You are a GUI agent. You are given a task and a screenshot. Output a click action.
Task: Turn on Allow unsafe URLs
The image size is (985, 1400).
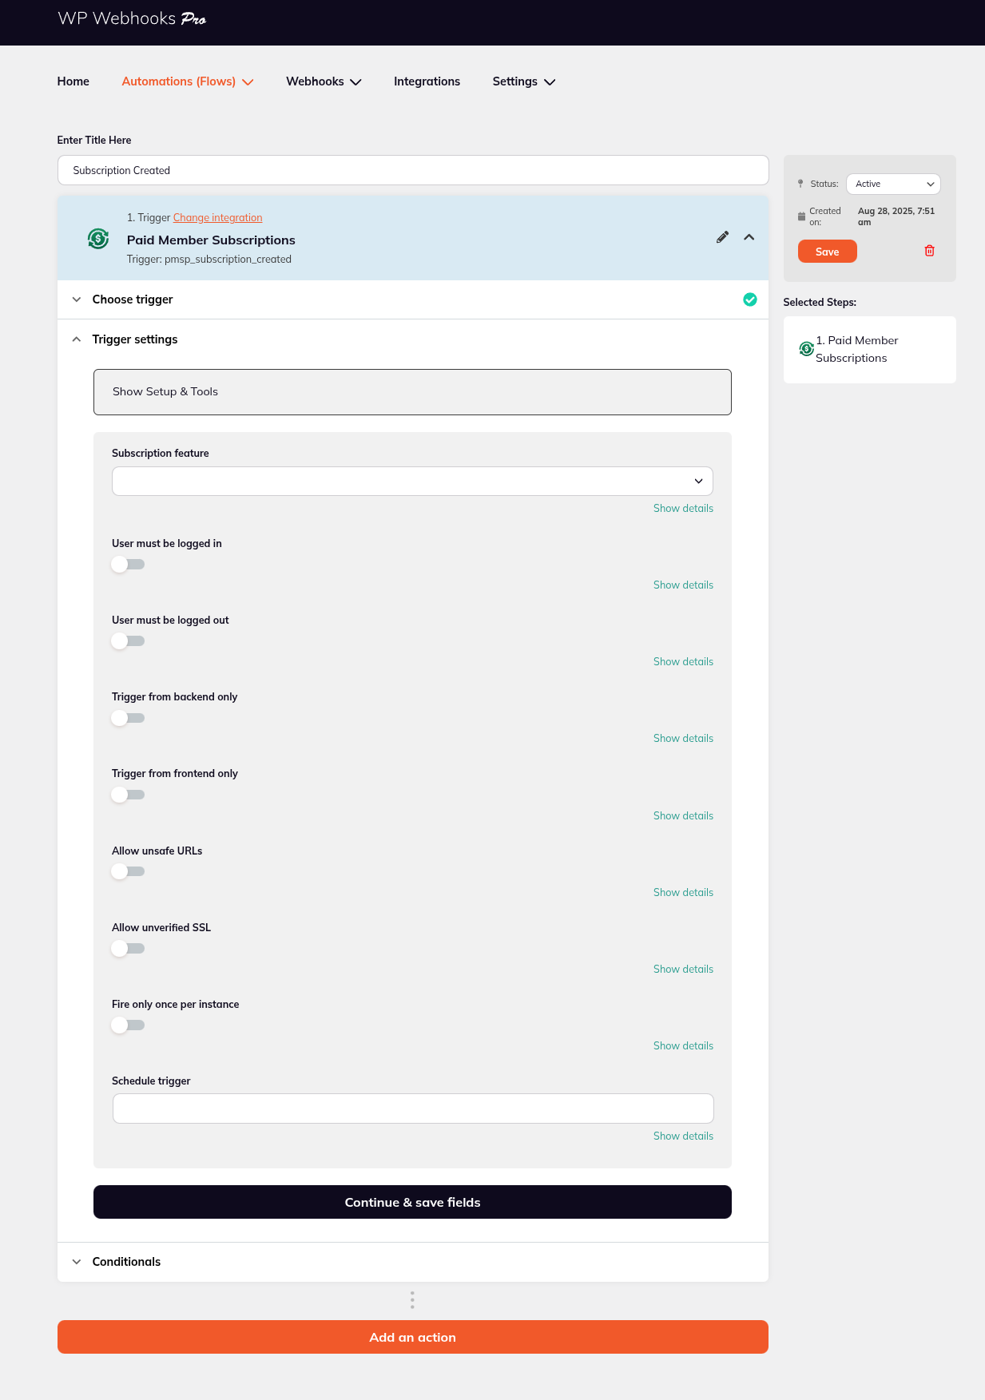(128, 871)
